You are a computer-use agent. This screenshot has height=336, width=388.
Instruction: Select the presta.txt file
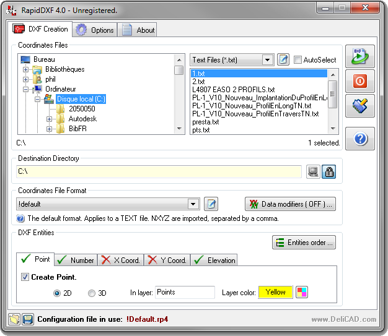[x=259, y=122]
